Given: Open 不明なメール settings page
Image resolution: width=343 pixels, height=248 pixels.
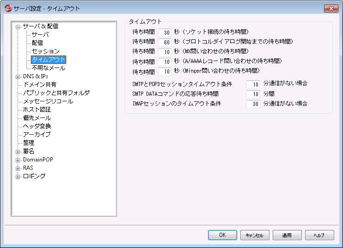Looking at the screenshot, I should pos(48,68).
